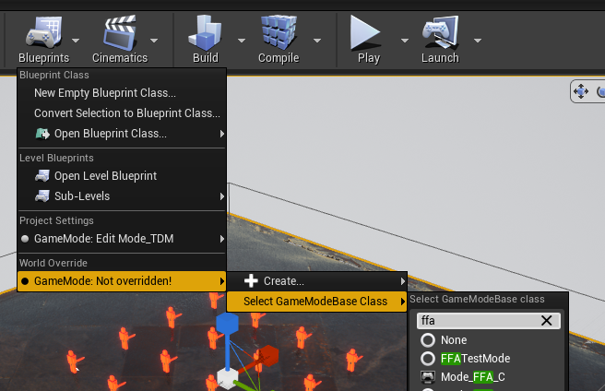The height and width of the screenshot is (391, 605).
Task: Choose FFATestMode radio option
Action: click(x=428, y=359)
